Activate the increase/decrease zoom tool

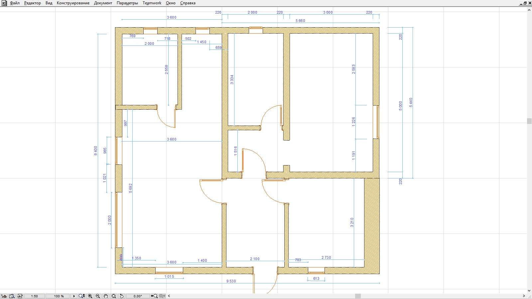click(x=82, y=296)
